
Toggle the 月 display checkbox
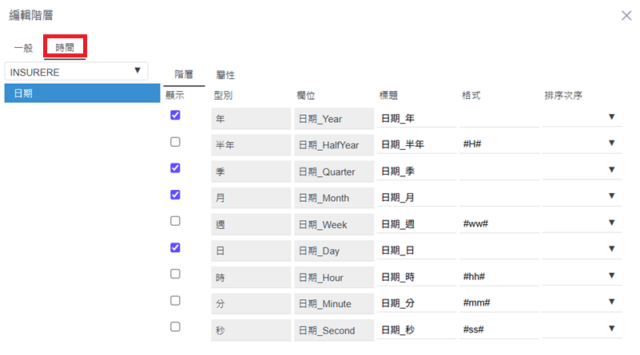tap(176, 195)
